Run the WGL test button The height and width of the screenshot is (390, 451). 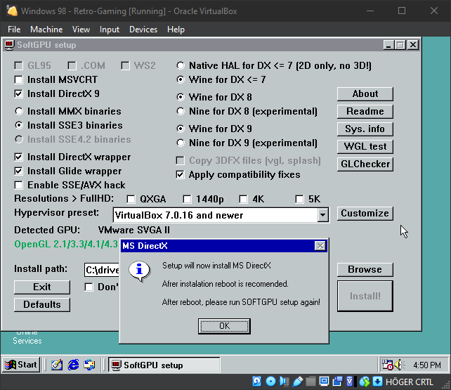365,147
